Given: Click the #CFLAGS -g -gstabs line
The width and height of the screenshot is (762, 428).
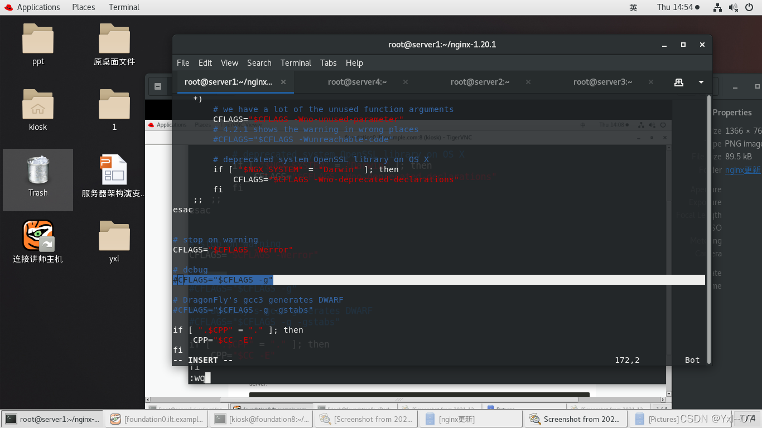Looking at the screenshot, I should pyautogui.click(x=243, y=310).
